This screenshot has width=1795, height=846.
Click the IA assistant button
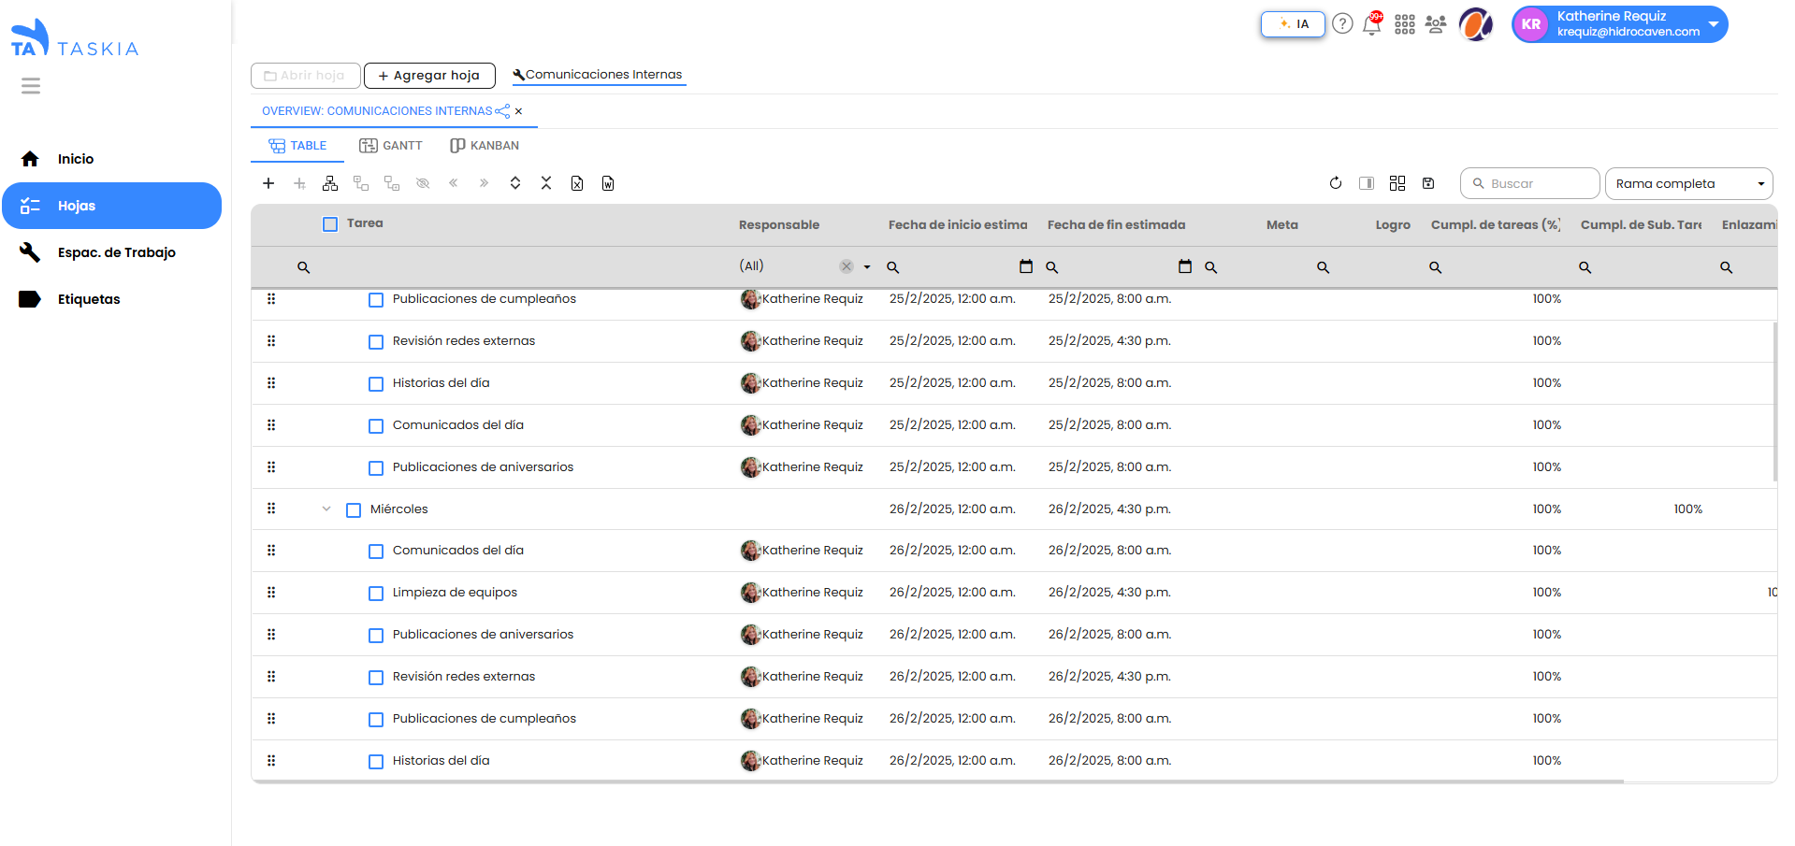(1293, 24)
